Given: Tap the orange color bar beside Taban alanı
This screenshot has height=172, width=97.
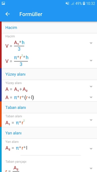Looking at the screenshot, I should click(1, 114).
